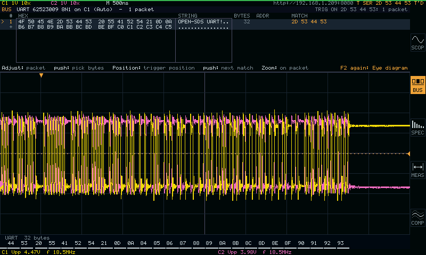
Task: Select the push: pick bytes hint
Action: click(x=79, y=68)
